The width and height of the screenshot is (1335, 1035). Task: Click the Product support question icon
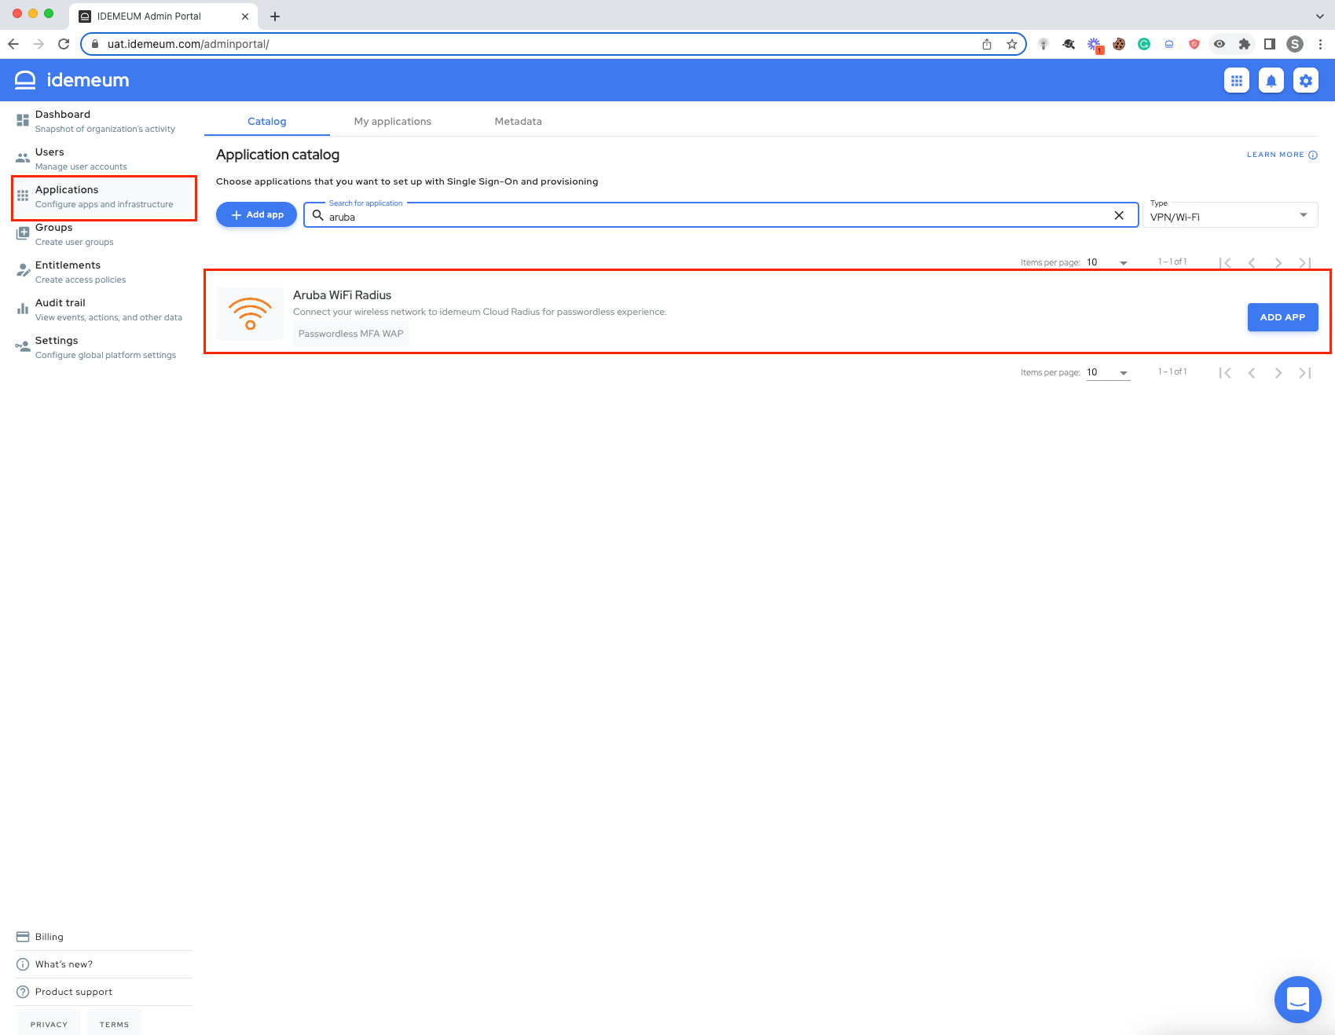(23, 992)
